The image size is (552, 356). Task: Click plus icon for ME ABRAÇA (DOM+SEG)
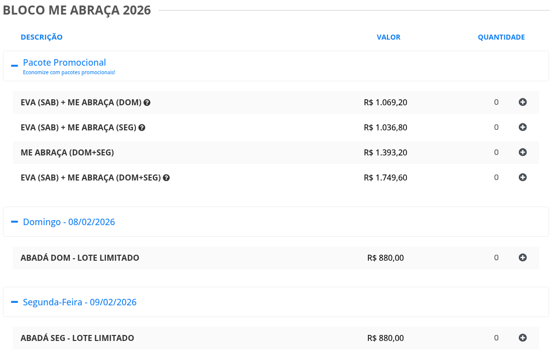pyautogui.click(x=522, y=152)
